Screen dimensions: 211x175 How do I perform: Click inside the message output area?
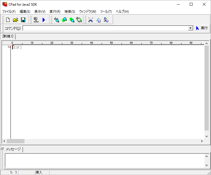(105, 161)
